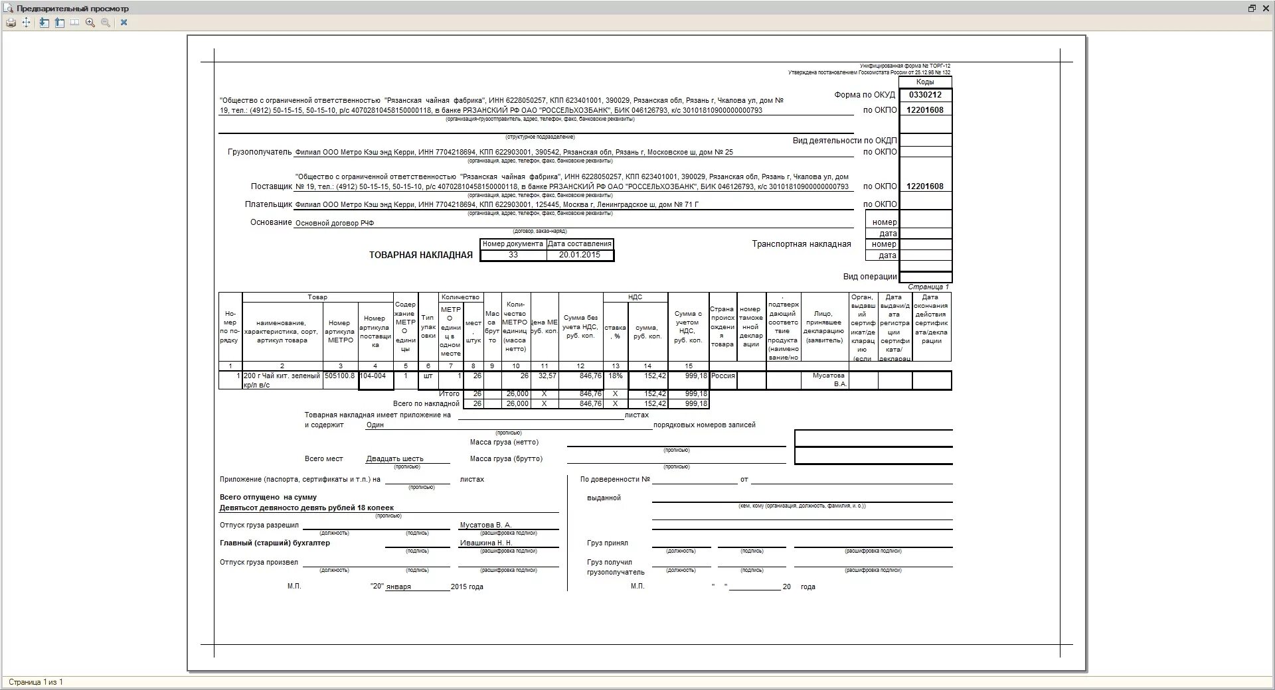
Task: Click the Грузополучатель label
Action: (x=260, y=152)
